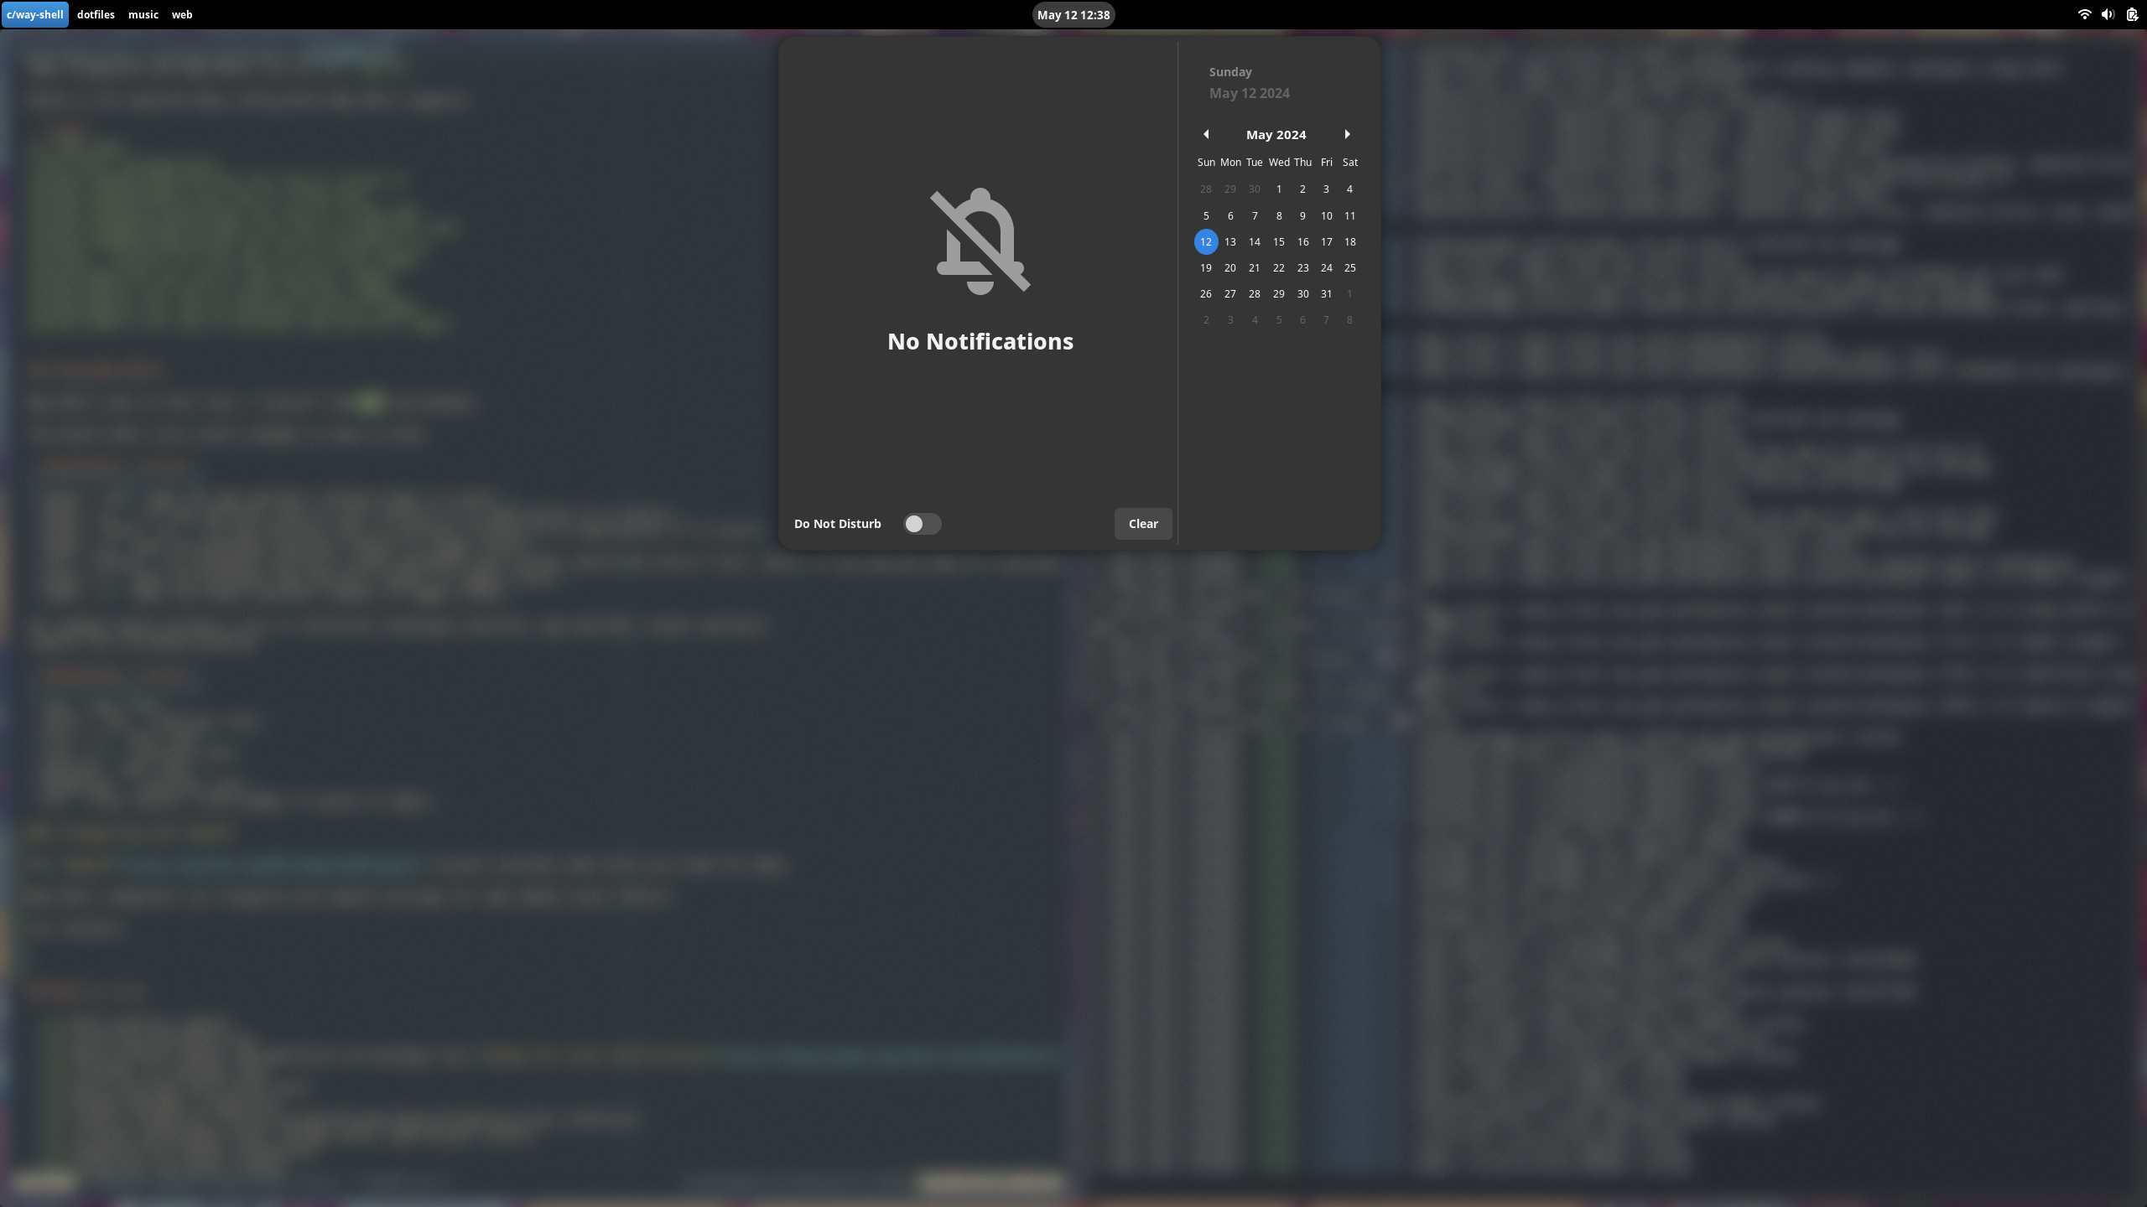The height and width of the screenshot is (1207, 2147).
Task: Toggle the Do Not Disturb switch
Action: tap(922, 524)
